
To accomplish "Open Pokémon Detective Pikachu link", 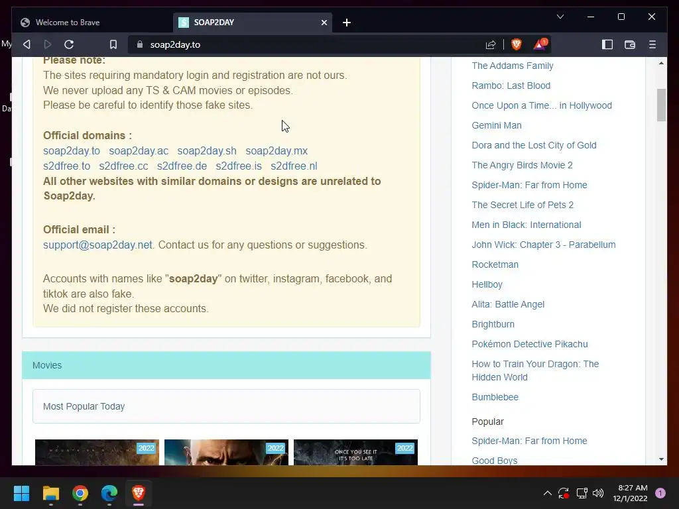I will coord(530,345).
